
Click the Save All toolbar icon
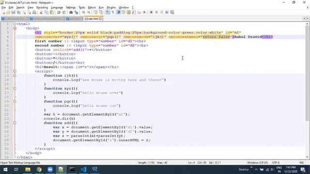(18, 12)
